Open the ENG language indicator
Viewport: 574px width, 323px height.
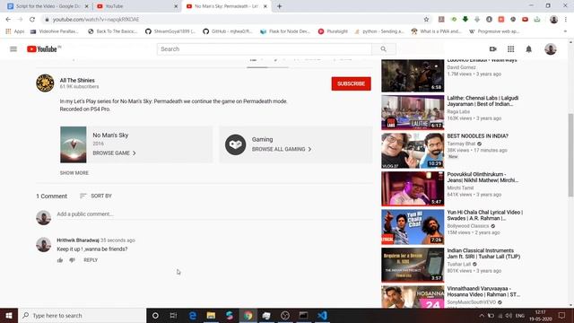coord(520,315)
